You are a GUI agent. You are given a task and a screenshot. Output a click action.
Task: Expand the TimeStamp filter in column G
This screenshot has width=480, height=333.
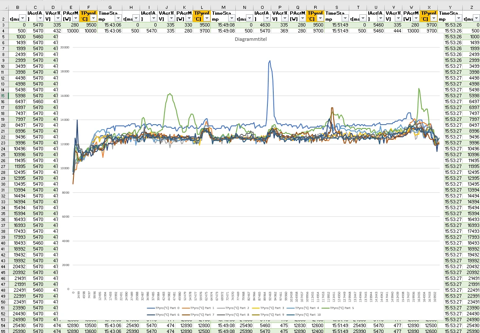[x=118, y=18]
